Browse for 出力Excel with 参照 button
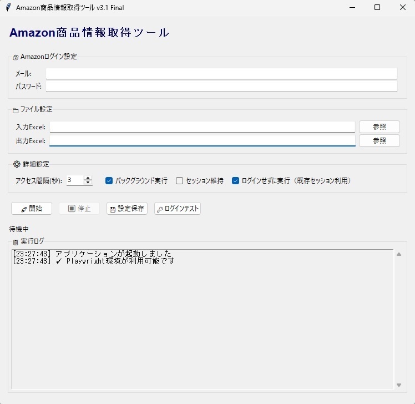The height and width of the screenshot is (404, 415). click(379, 140)
